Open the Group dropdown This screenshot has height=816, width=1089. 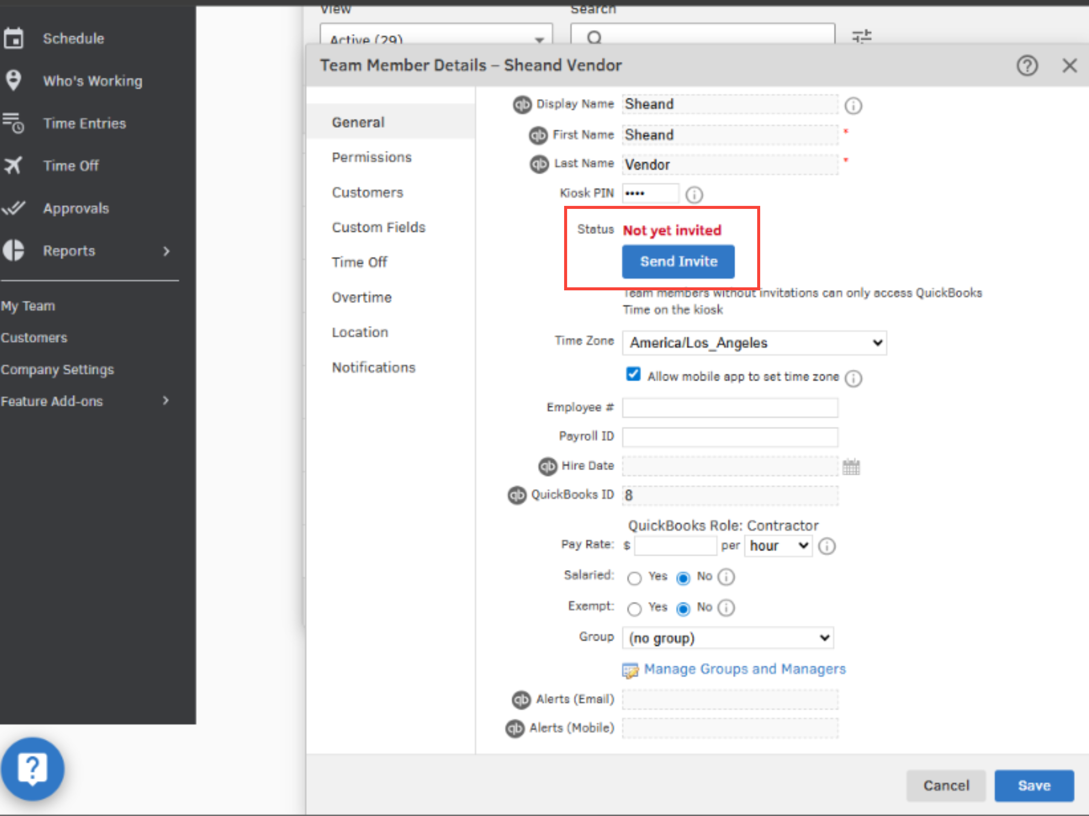pyautogui.click(x=728, y=638)
